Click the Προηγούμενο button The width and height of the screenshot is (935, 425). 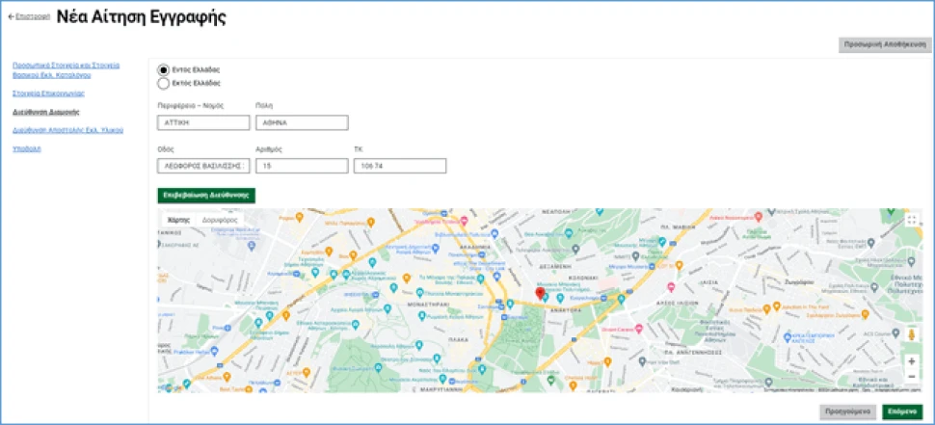pyautogui.click(x=847, y=412)
